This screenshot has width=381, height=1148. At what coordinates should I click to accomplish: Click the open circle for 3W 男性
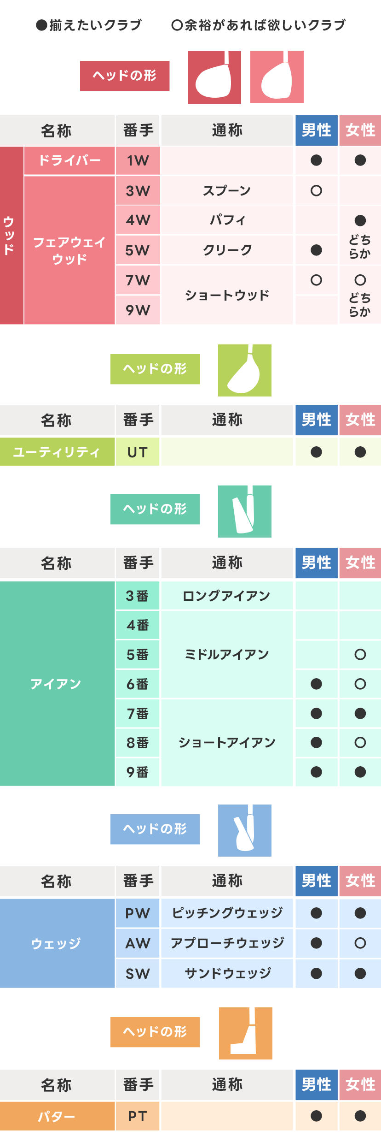tap(316, 190)
